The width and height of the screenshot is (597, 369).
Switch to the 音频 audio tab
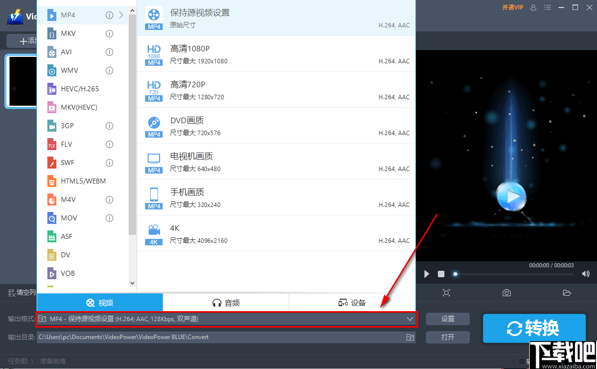point(225,302)
